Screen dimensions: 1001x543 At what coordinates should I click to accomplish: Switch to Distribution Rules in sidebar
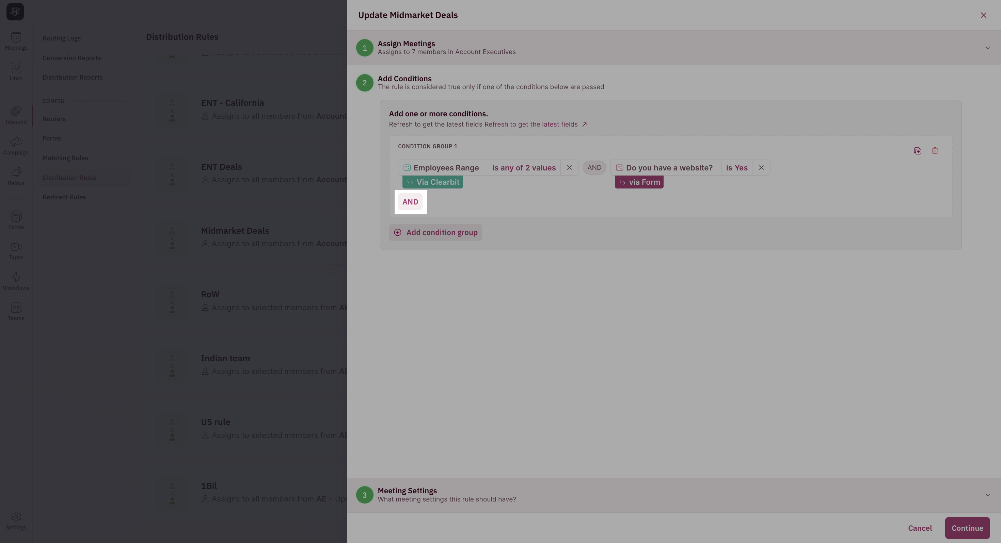pyautogui.click(x=69, y=178)
